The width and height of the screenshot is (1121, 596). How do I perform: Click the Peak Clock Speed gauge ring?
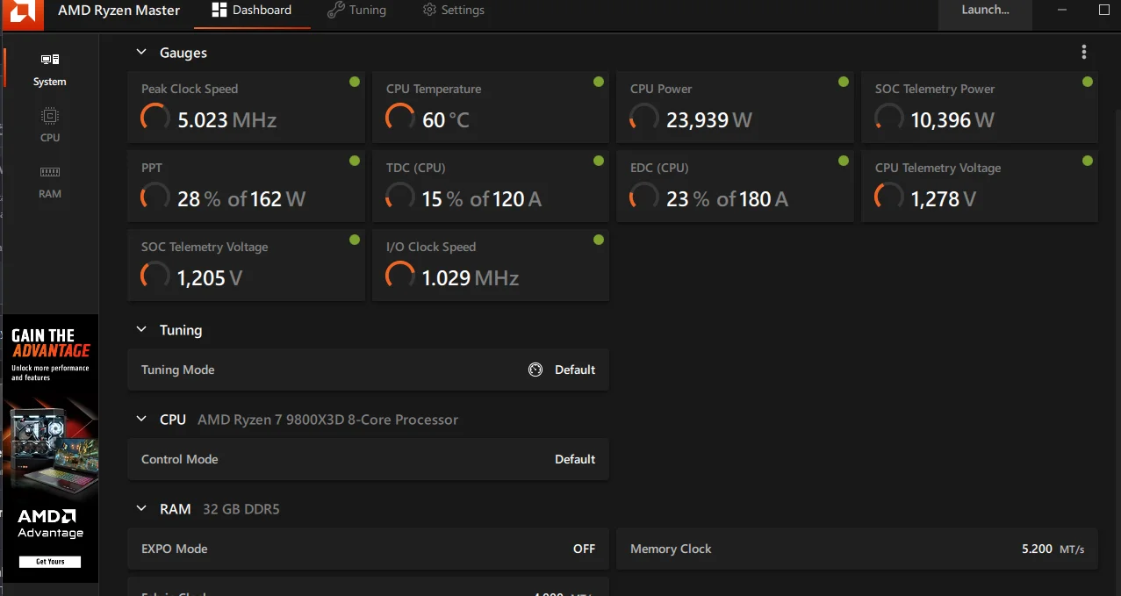[x=155, y=118]
